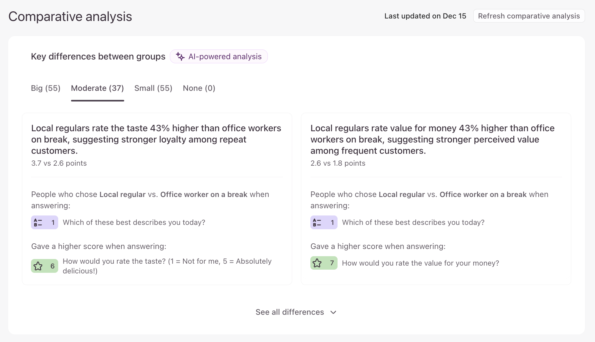
Task: Click star rating icon for taste question
Action: (38, 266)
